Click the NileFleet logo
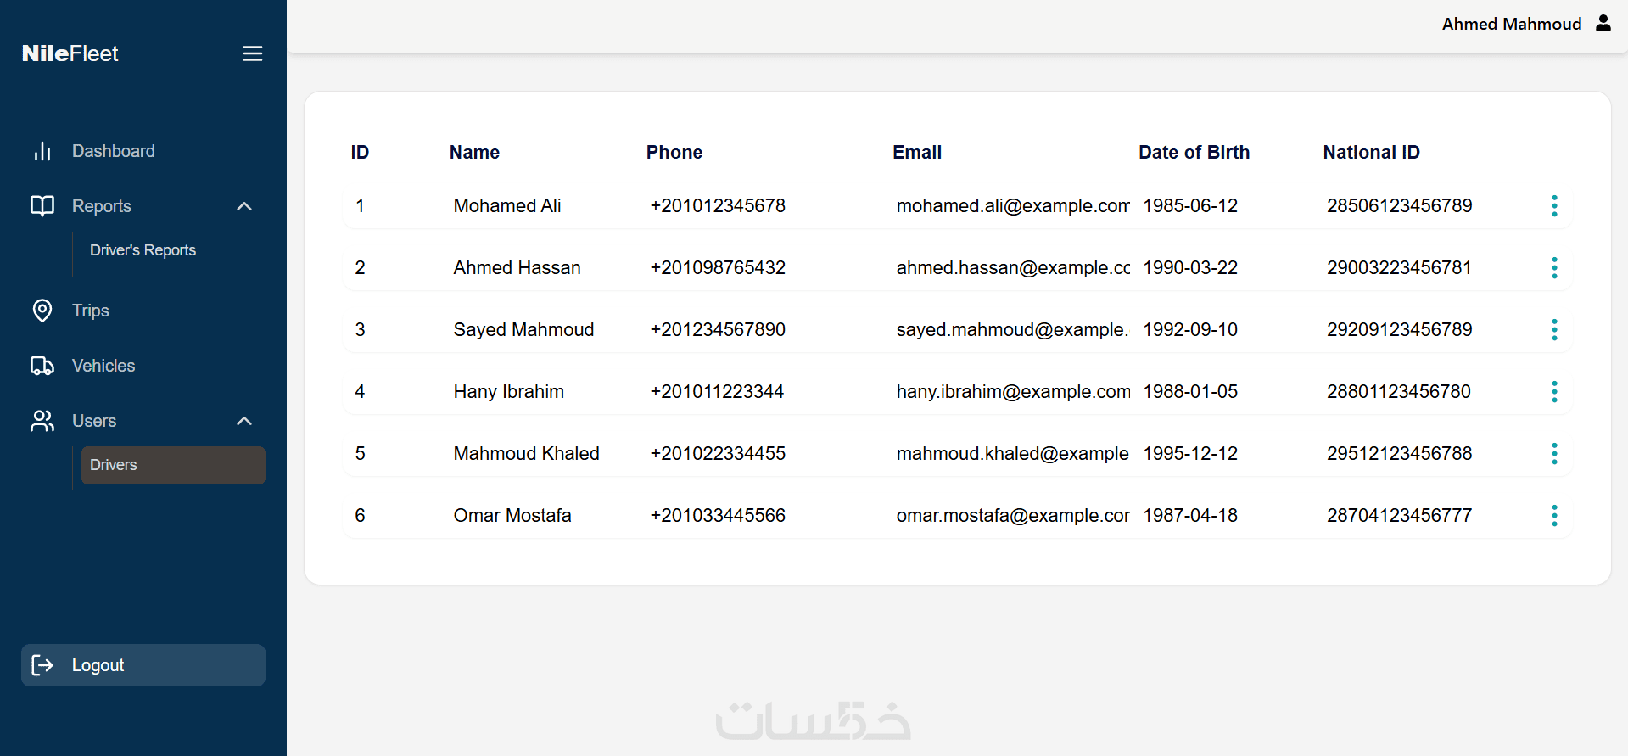The height and width of the screenshot is (756, 1628). click(70, 53)
